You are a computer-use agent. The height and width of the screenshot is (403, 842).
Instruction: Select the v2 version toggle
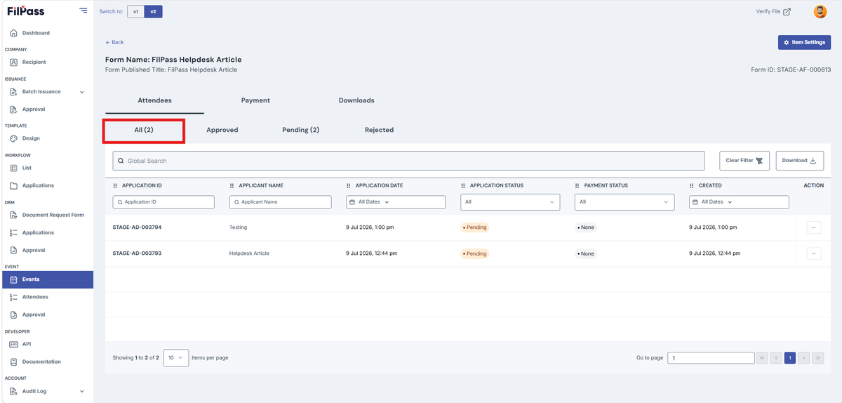(153, 12)
